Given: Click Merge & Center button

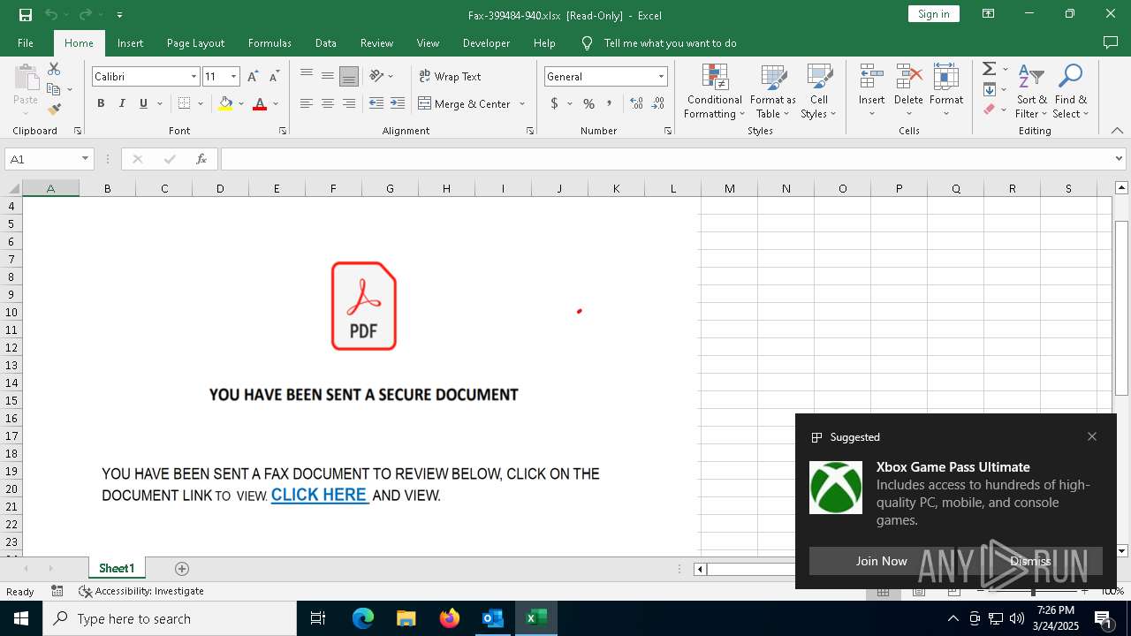Looking at the screenshot, I should (465, 103).
